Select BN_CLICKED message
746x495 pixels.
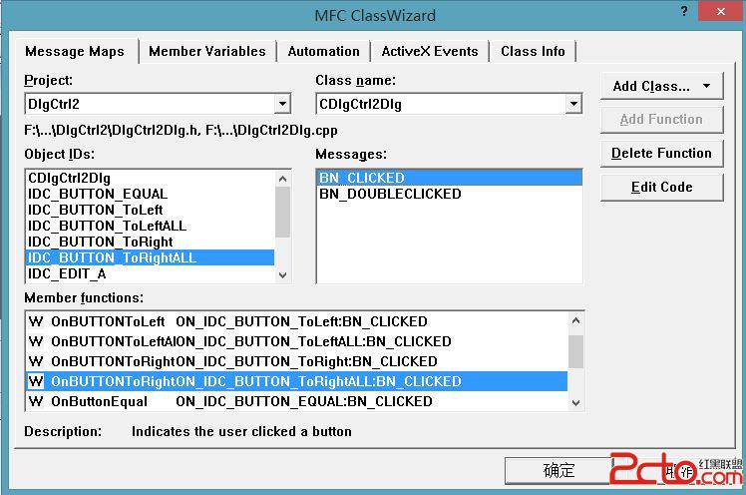click(x=449, y=178)
